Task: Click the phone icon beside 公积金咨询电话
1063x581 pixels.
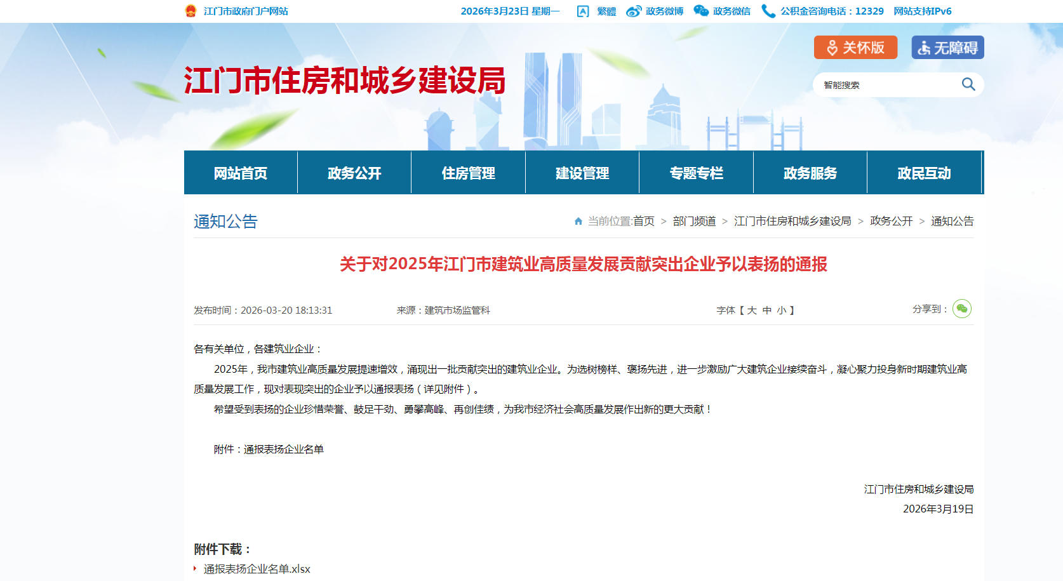Action: [768, 11]
